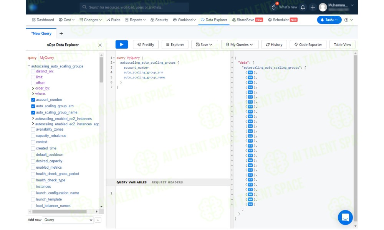Switch to Query Variables tab

click(131, 182)
